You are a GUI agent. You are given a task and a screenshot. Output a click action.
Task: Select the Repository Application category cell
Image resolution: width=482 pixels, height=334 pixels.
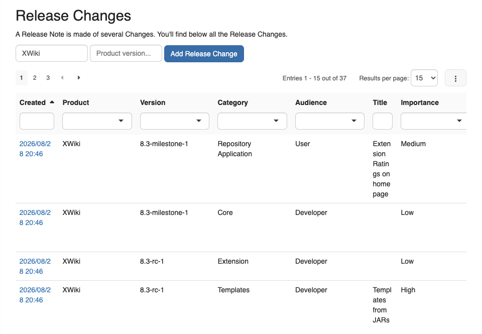(x=235, y=149)
